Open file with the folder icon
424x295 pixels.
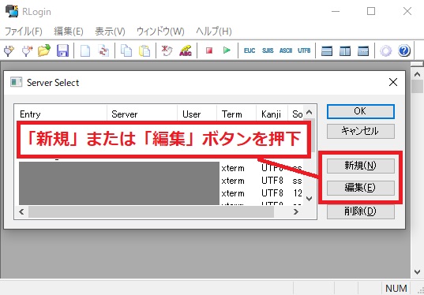pyautogui.click(x=44, y=50)
